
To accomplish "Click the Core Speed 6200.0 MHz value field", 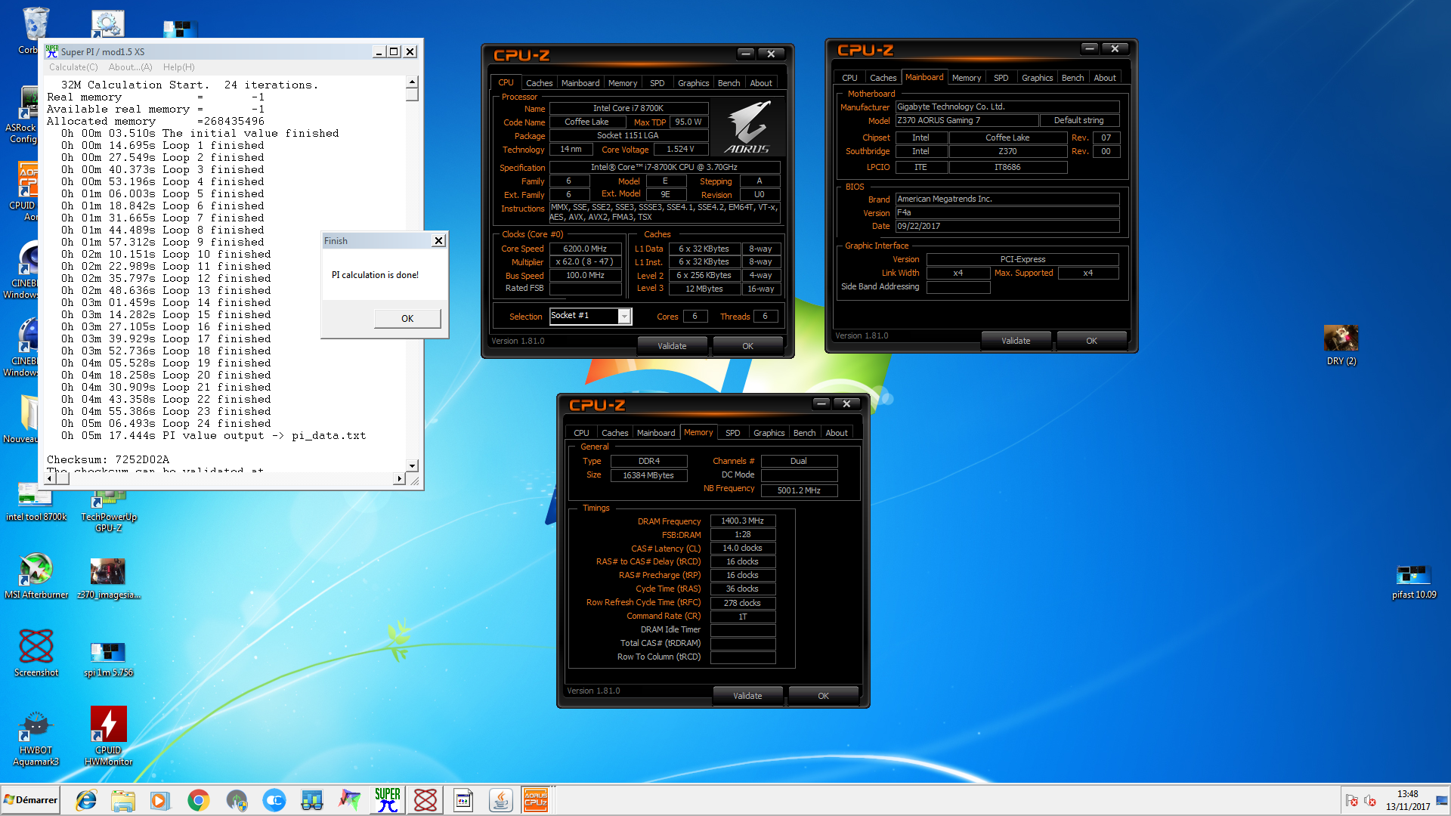I will (585, 249).
